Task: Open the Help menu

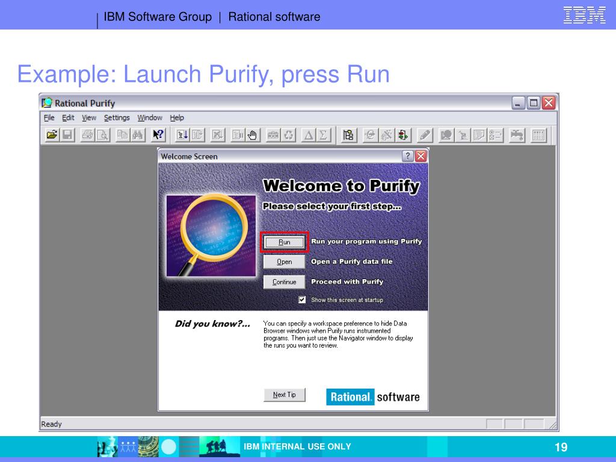Action: 177,118
